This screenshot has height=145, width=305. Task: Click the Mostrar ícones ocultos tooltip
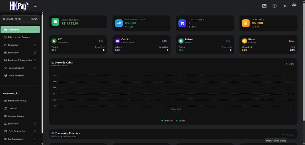pos(276,141)
